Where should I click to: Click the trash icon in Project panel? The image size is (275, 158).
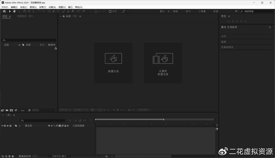click(29, 110)
